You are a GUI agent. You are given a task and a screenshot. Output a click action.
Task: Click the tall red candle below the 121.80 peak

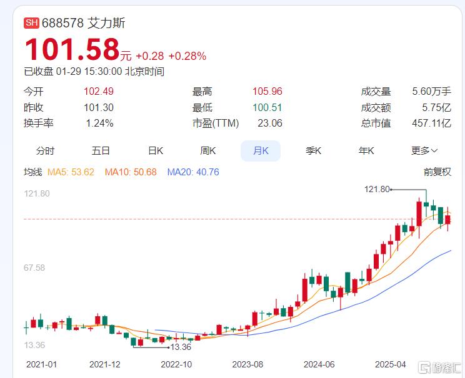tap(419, 214)
